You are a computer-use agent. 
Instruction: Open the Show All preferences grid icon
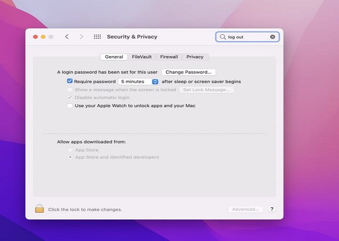[x=97, y=37]
